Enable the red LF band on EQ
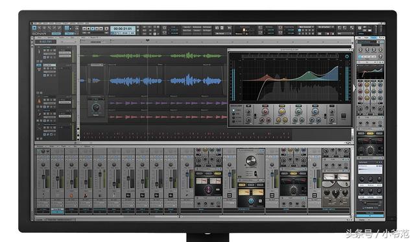Image resolution: width=415 pixels, height=242 pixels. click(265, 106)
